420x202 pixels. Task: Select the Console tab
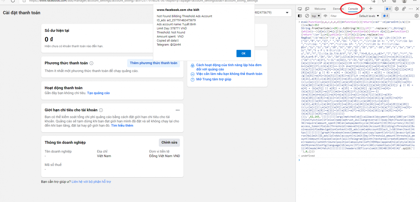click(x=353, y=9)
